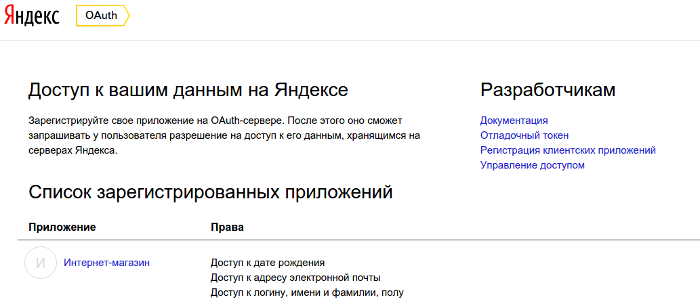Open the Документация link

[x=514, y=120]
